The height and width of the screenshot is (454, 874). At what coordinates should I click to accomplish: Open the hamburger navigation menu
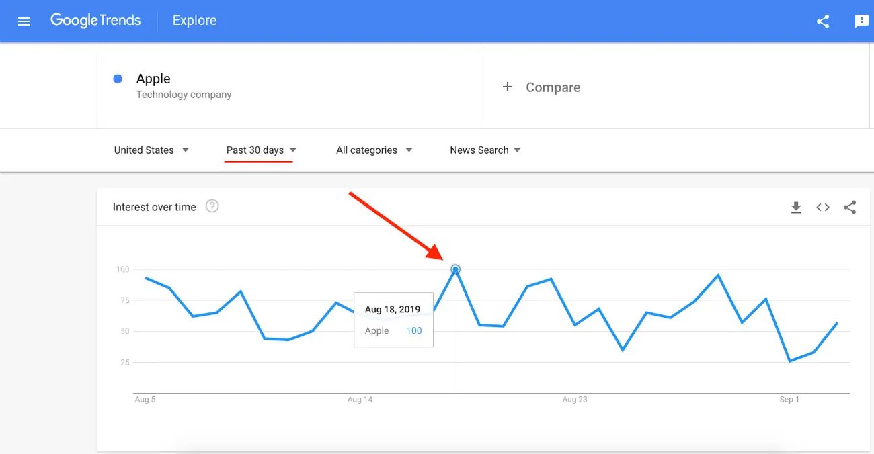pos(24,21)
